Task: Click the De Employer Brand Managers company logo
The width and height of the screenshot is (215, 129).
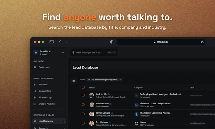Action: (136, 96)
